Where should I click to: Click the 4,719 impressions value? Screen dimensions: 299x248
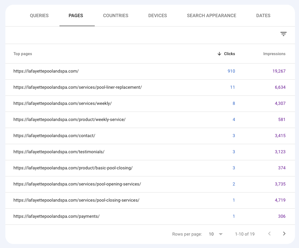tap(280, 200)
